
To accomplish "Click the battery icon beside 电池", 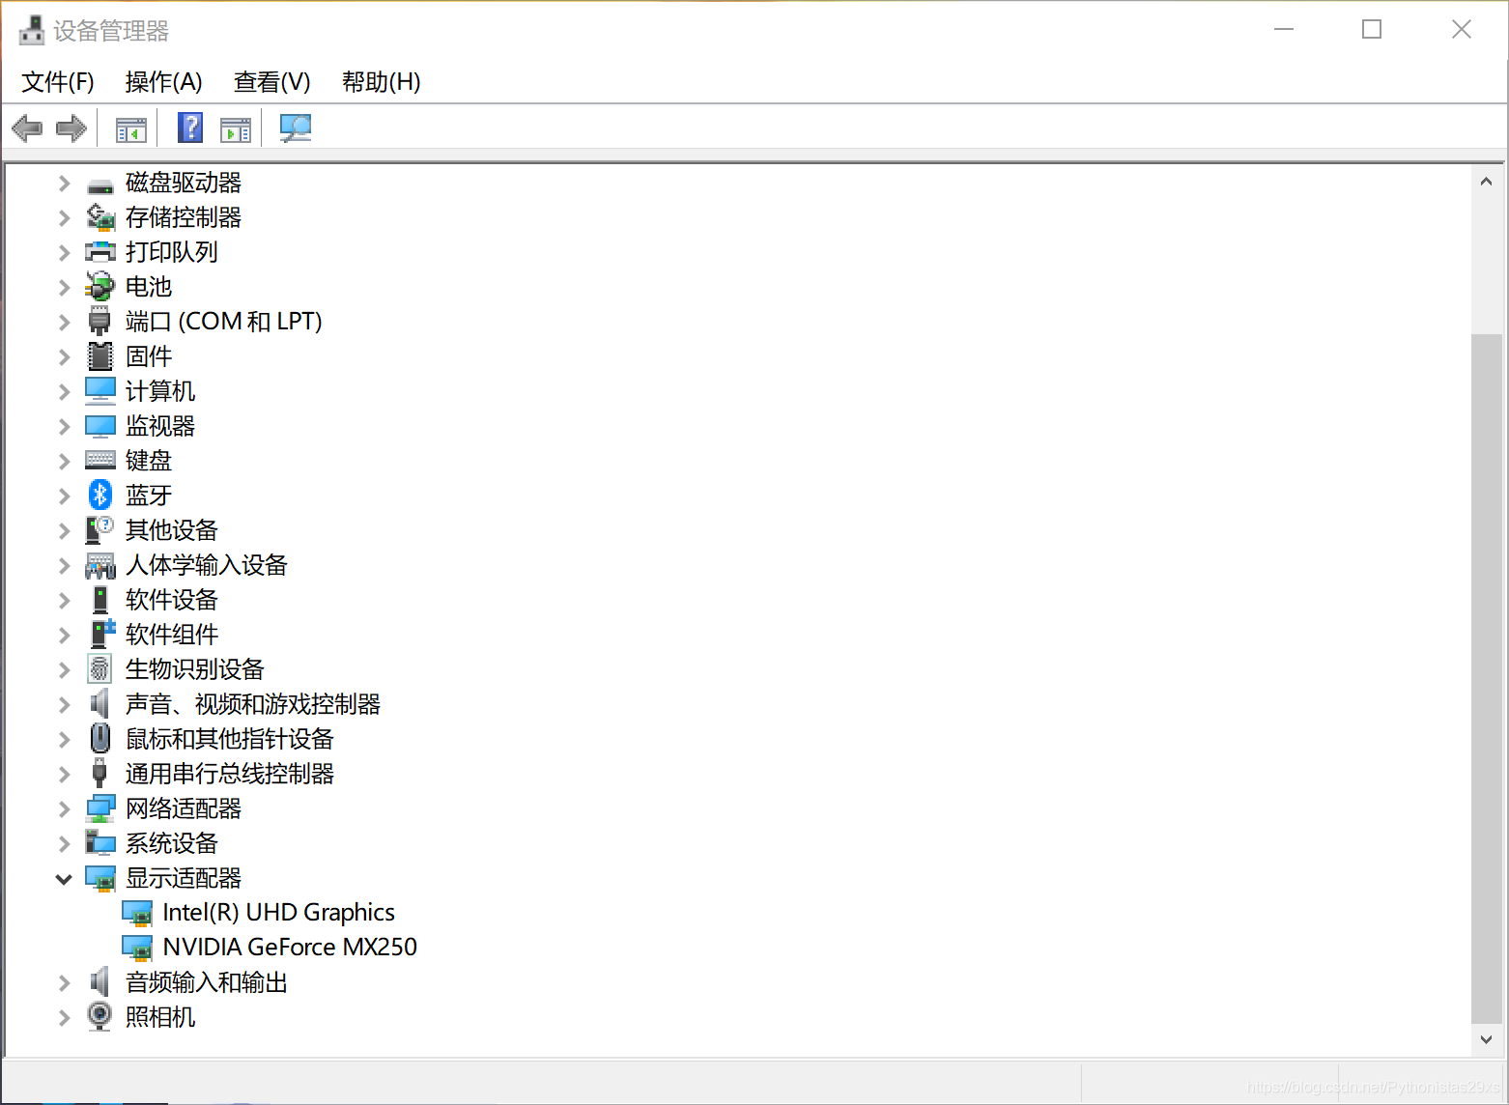I will pyautogui.click(x=100, y=286).
